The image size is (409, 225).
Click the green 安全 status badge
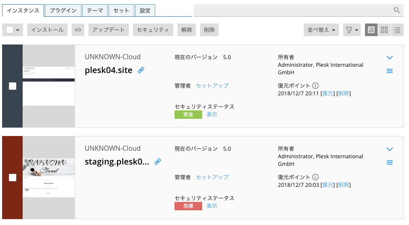(188, 115)
